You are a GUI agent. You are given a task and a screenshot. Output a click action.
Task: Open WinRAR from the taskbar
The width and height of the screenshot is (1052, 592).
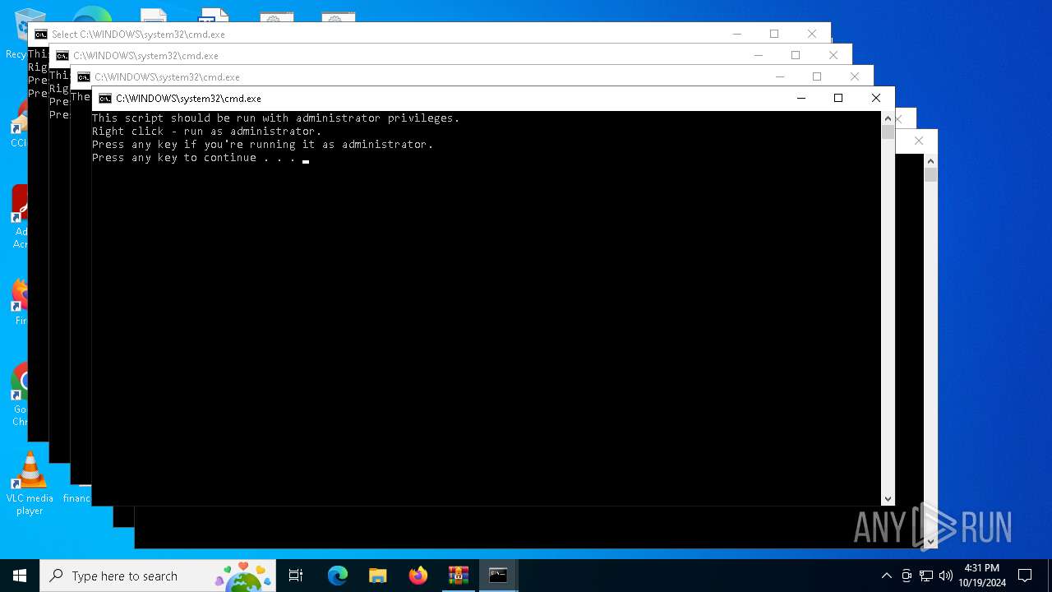pyautogui.click(x=459, y=576)
